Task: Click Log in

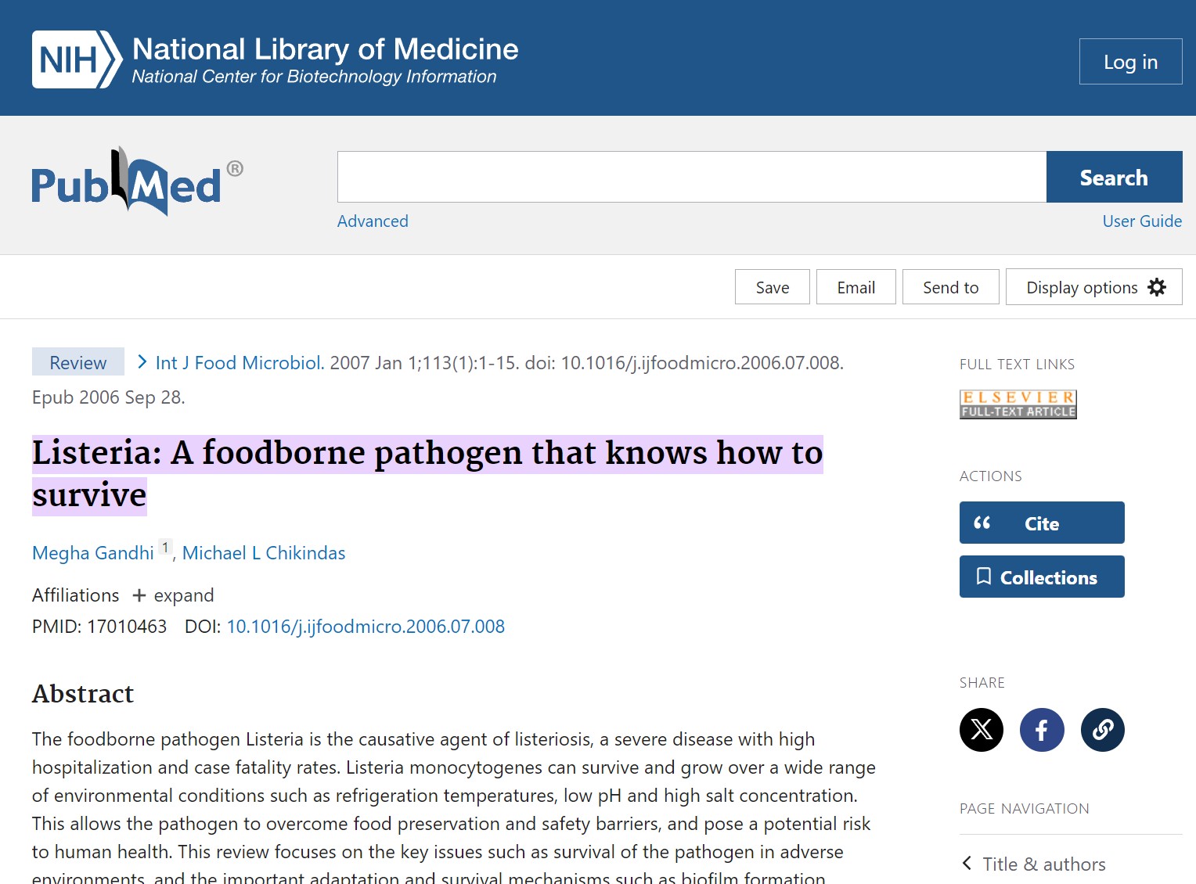Action: [1130, 61]
